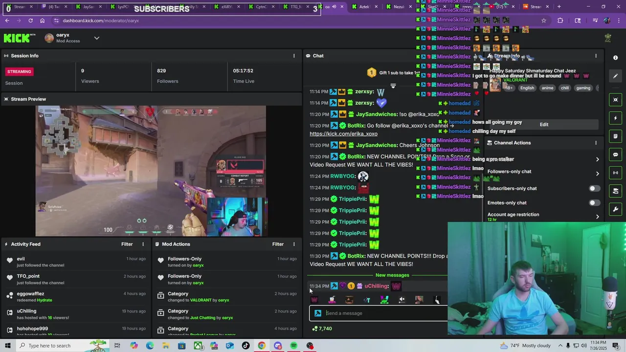Click the channel points 7,740 balance
Image resolution: width=626 pixels, height=352 pixels.
coord(322,329)
